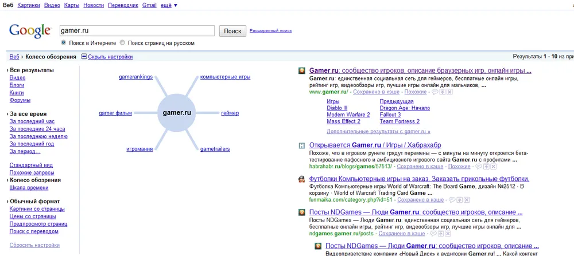This screenshot has width=574, height=256.
Task: Remove the funmaika.com result with X icon
Action: (466, 200)
